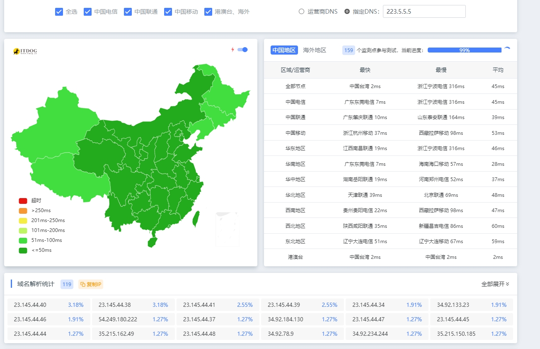Uncheck the 中国移动 checkbox
The image size is (540, 349).
168,12
